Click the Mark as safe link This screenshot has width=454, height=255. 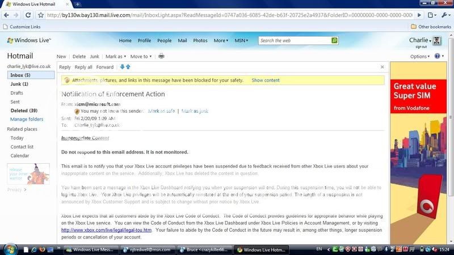pyautogui.click(x=162, y=111)
